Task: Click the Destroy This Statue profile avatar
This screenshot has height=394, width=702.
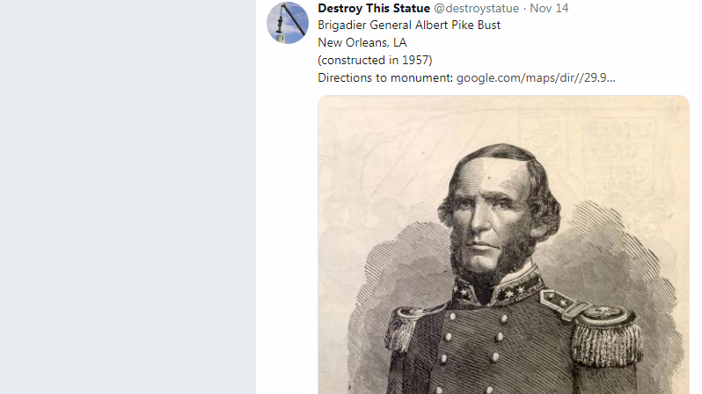Action: (x=287, y=22)
